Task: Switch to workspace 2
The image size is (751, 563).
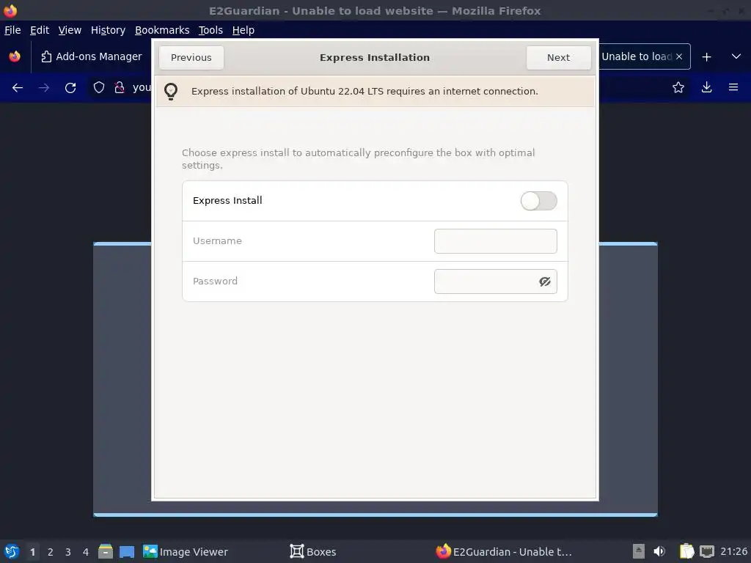Action: point(51,552)
